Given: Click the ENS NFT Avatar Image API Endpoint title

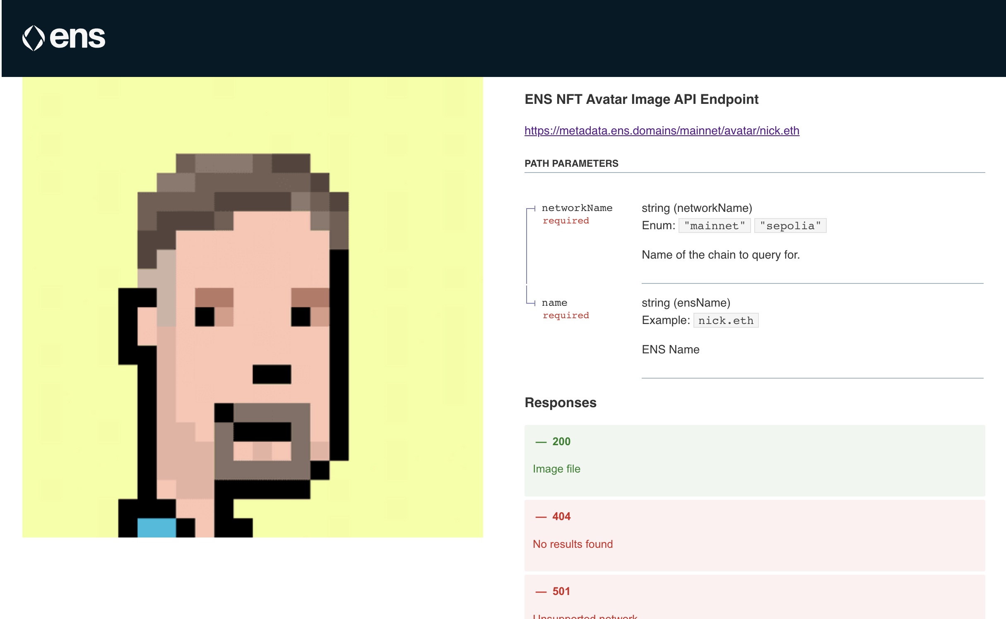Looking at the screenshot, I should (641, 99).
